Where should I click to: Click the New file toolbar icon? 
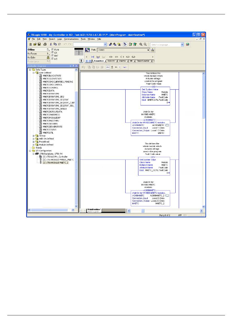[30, 44]
